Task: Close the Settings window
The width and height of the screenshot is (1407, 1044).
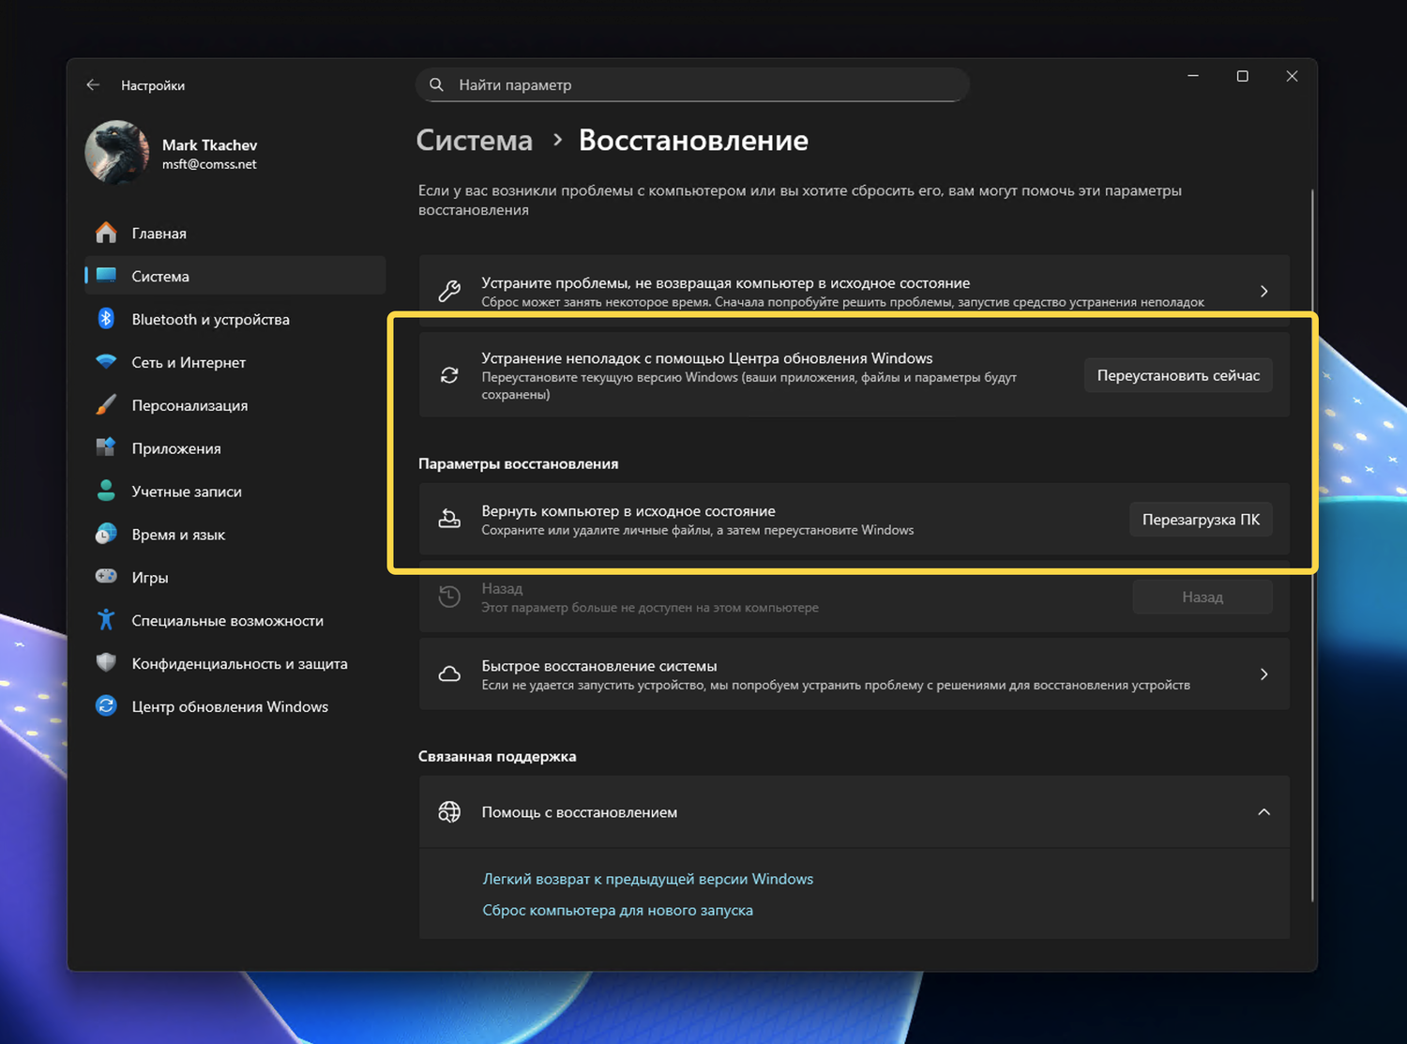Action: (1292, 76)
